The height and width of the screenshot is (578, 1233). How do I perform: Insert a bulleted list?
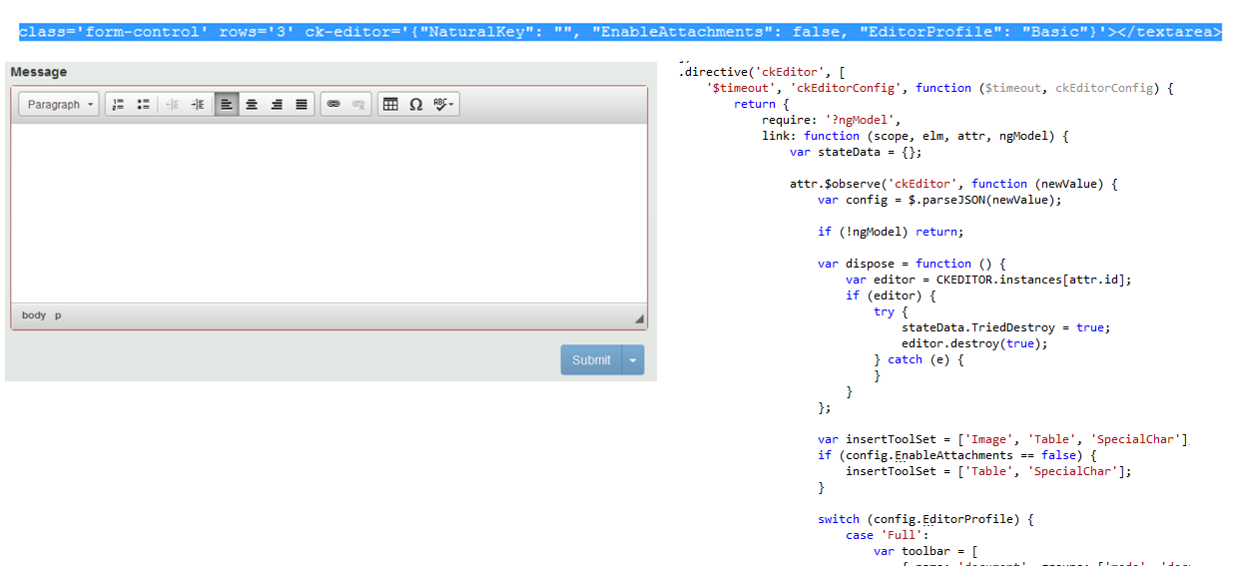pos(144,104)
